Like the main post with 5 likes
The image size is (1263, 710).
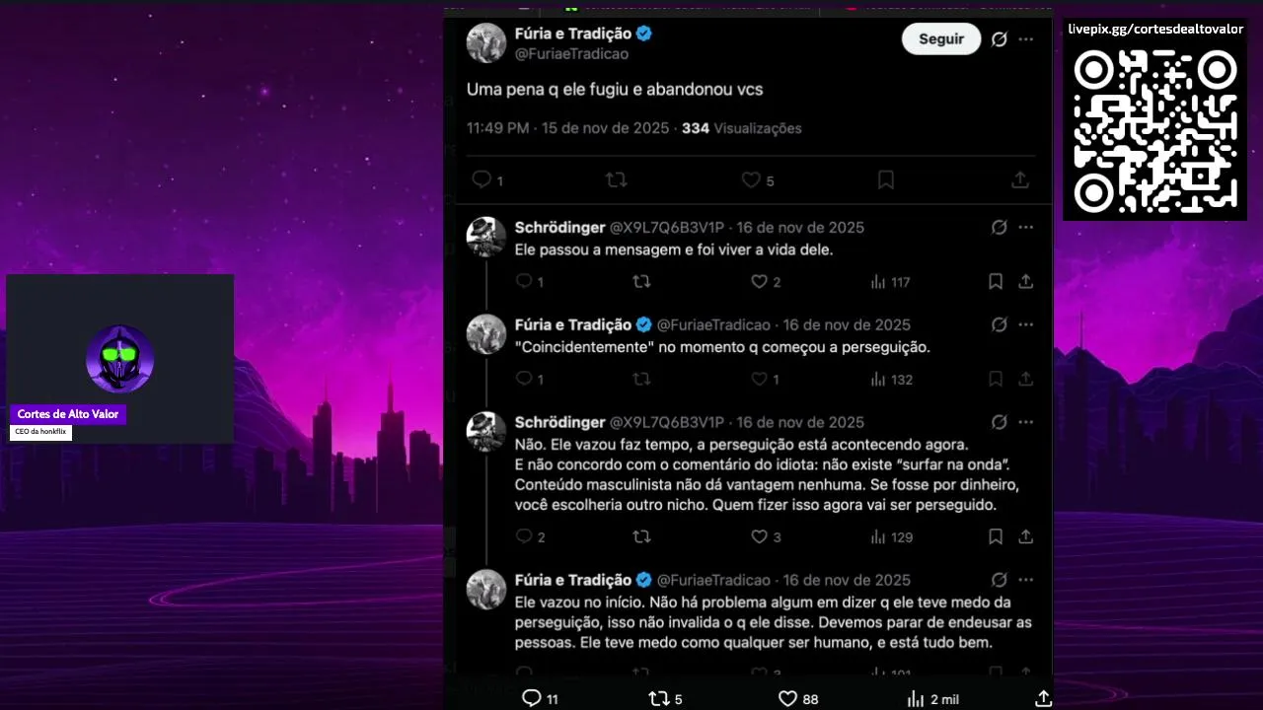(x=758, y=180)
